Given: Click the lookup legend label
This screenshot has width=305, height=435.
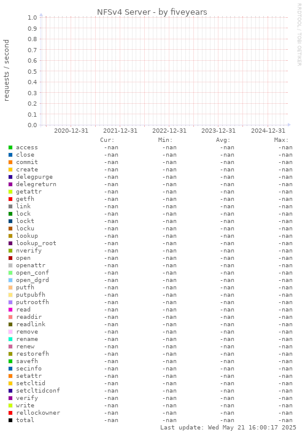Looking at the screenshot, I should 27,236.
